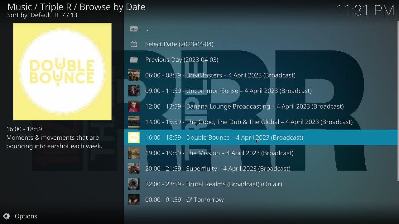399x224 pixels.
Task: Click the Uncommon Sense show thumbnail
Action: pos(134,91)
